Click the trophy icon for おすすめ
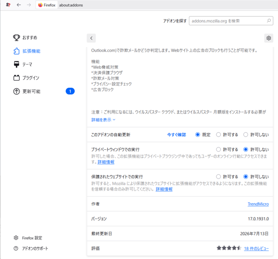 pos(17,38)
